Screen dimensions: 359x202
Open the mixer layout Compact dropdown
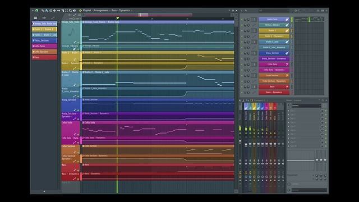[259, 100]
